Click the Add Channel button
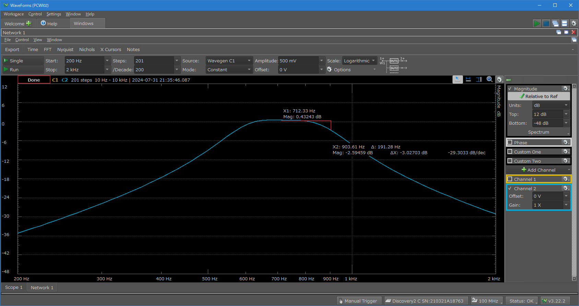 (539, 170)
